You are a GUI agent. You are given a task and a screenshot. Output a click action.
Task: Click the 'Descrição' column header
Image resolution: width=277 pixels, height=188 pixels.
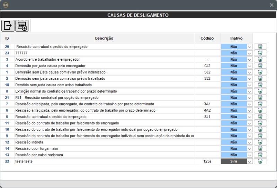[x=104, y=38]
